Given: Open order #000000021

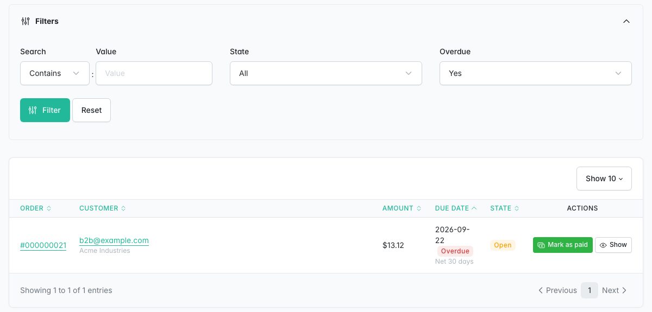Looking at the screenshot, I should click(x=43, y=245).
